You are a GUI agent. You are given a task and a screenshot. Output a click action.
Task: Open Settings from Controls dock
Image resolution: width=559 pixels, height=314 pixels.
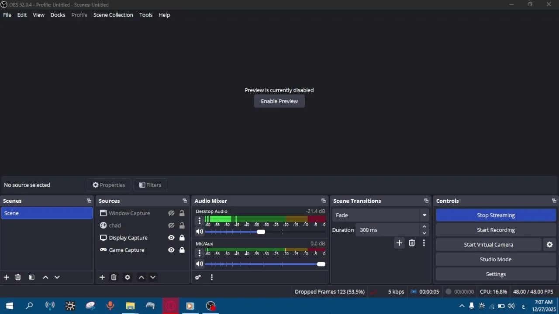[496, 274]
